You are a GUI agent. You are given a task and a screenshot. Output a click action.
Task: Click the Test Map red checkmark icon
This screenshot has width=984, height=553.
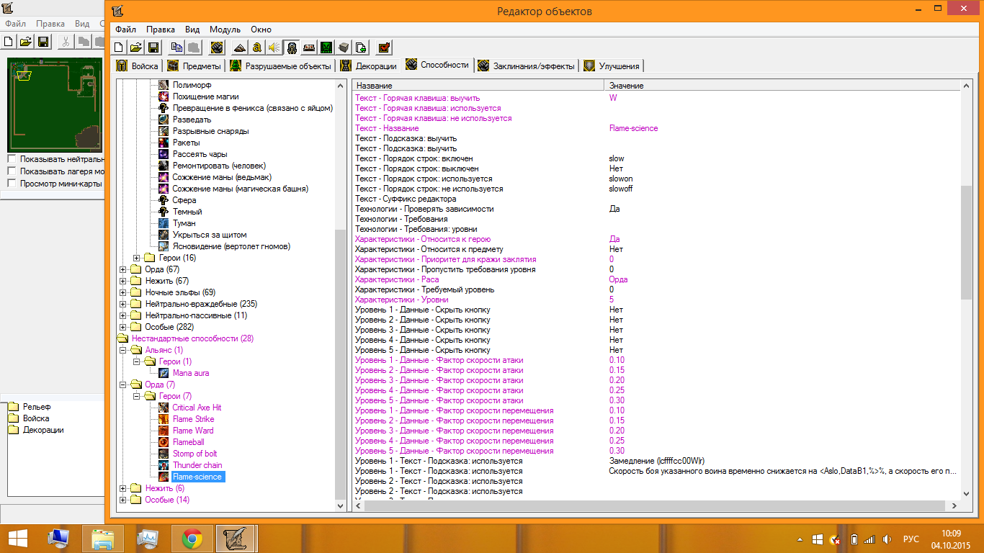(x=384, y=48)
